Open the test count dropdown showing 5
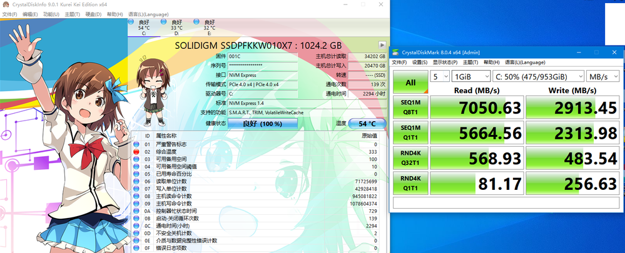This screenshot has width=625, height=253. 441,77
